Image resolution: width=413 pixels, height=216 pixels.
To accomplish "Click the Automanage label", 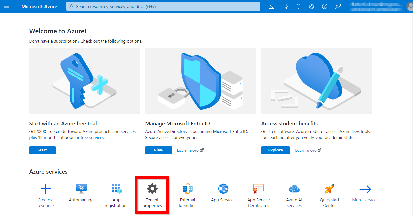I will (81, 200).
